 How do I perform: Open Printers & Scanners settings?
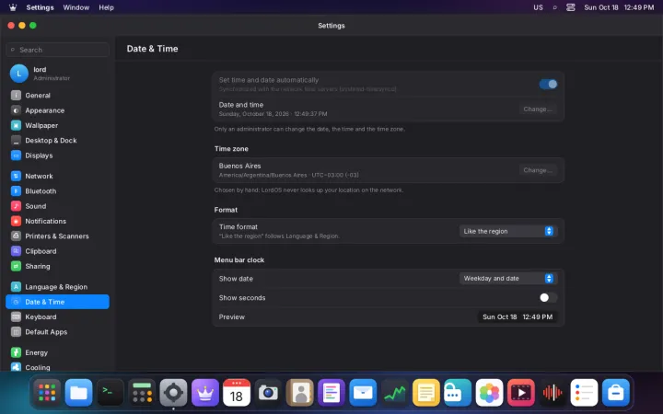coord(57,236)
